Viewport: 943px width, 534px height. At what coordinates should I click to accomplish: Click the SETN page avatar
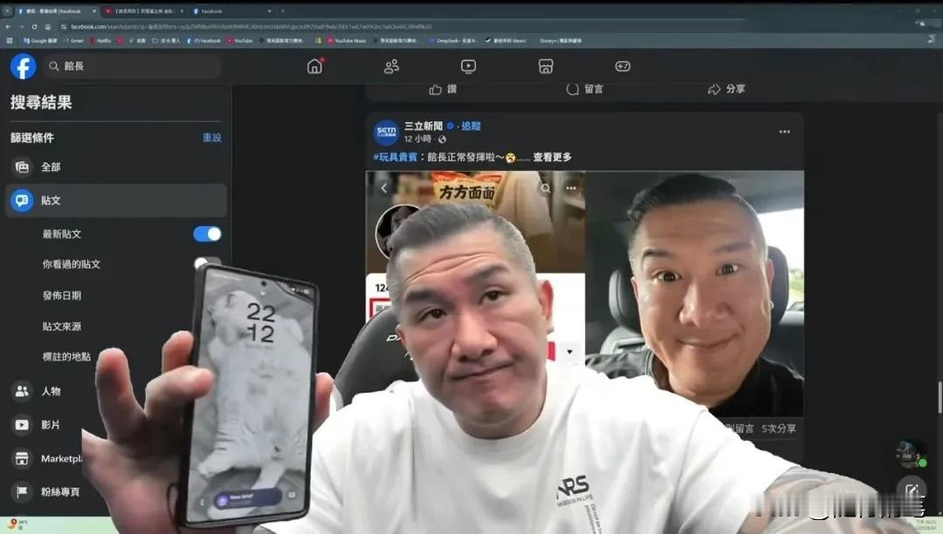click(x=386, y=132)
